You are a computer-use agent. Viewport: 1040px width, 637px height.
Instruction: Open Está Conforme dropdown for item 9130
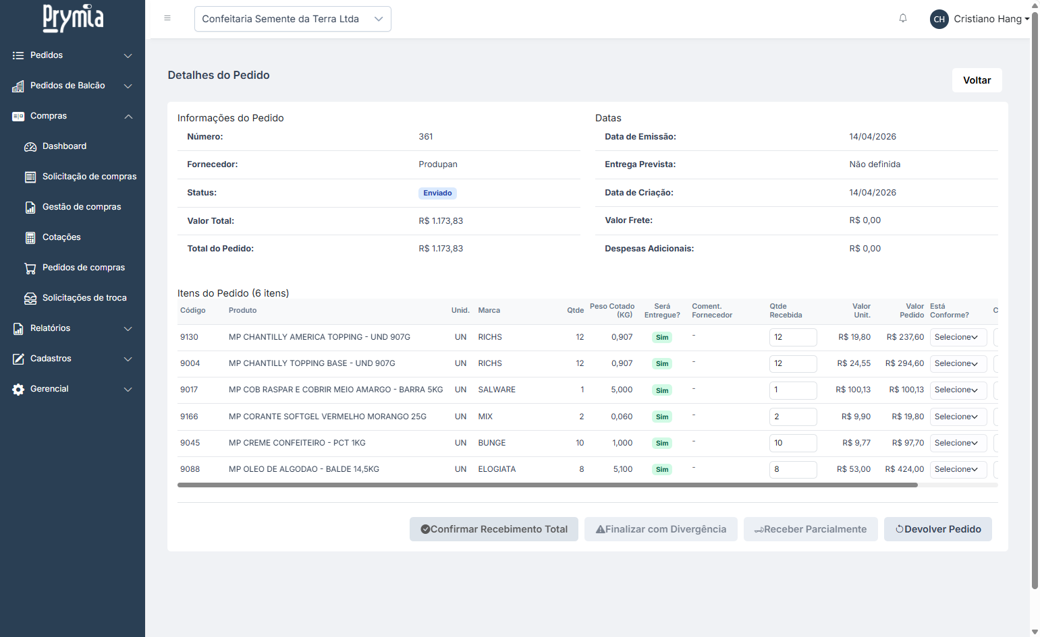tap(958, 337)
